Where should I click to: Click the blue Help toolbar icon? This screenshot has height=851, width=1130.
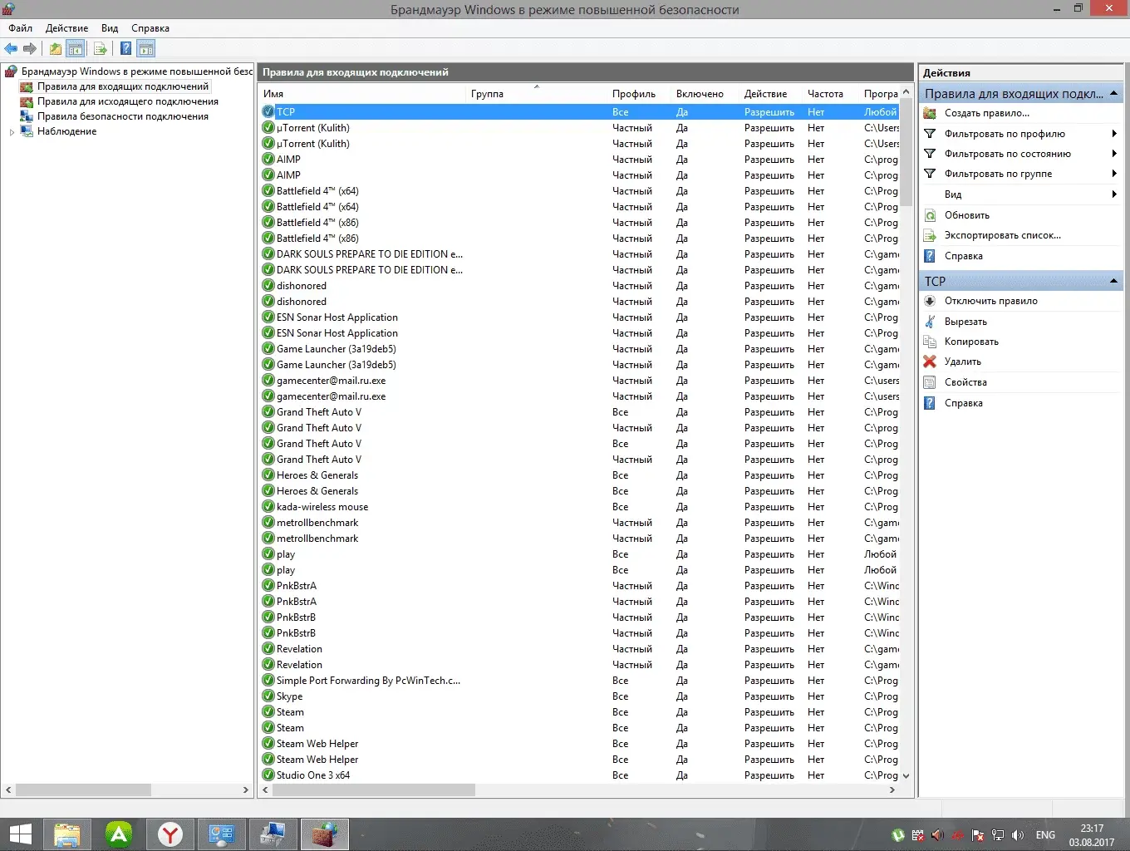click(125, 49)
